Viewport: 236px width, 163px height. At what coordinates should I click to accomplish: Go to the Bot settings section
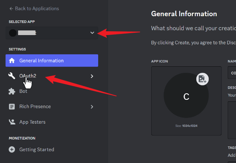point(23,91)
